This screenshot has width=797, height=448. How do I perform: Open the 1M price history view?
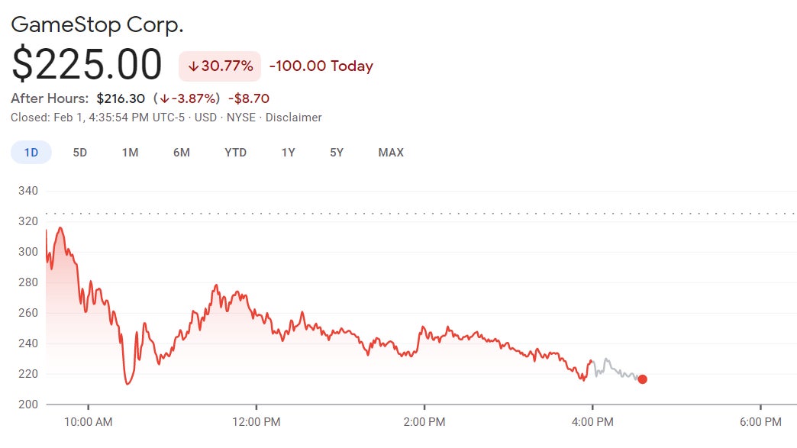point(129,152)
